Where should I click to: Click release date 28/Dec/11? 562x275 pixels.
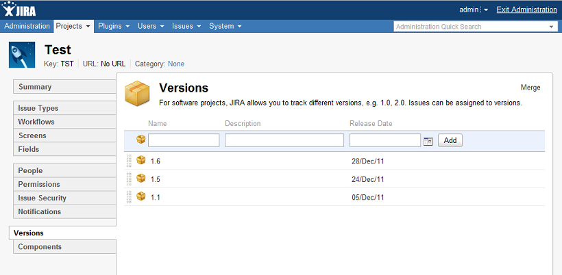coord(368,161)
